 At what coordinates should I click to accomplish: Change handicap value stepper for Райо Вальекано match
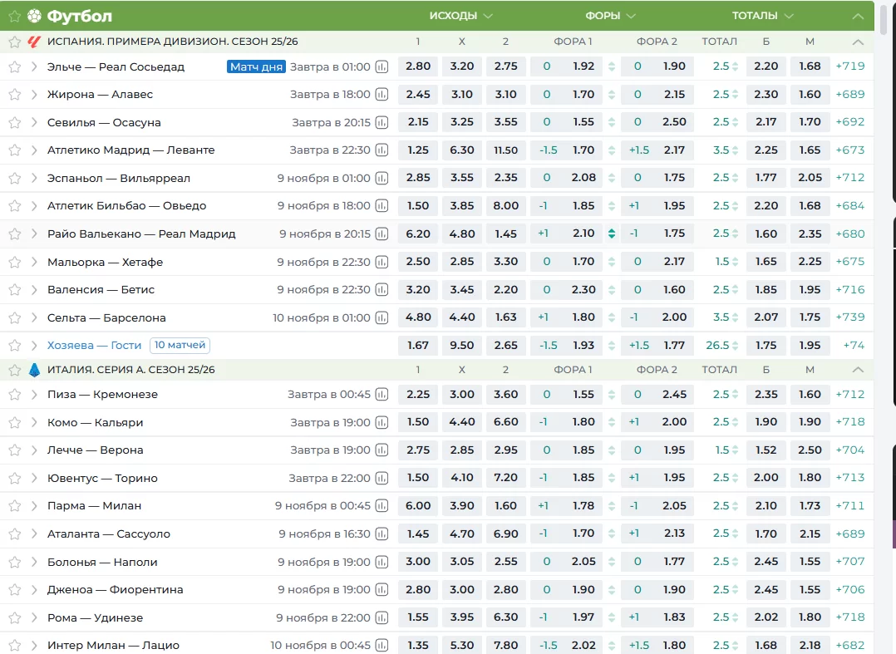(612, 234)
